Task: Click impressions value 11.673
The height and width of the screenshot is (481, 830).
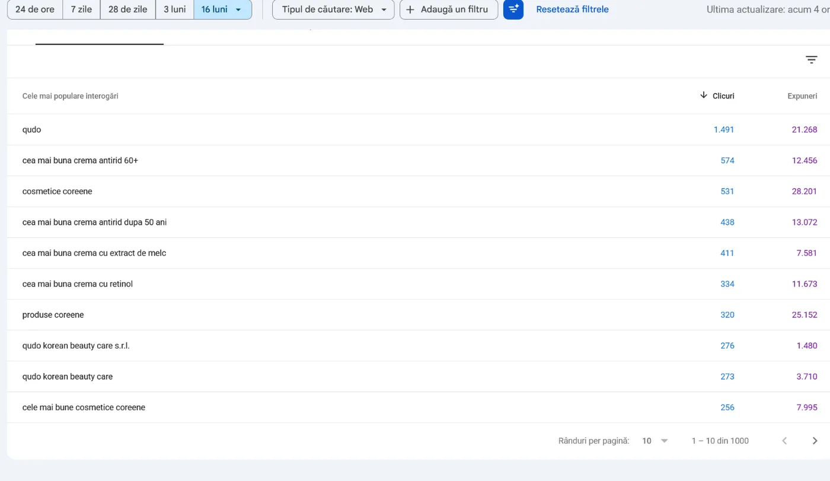Action: [805, 283]
